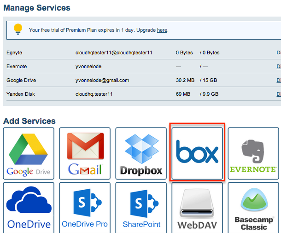The width and height of the screenshot is (281, 233).
Task: Click the Google Drive row action link
Action: click(x=278, y=80)
